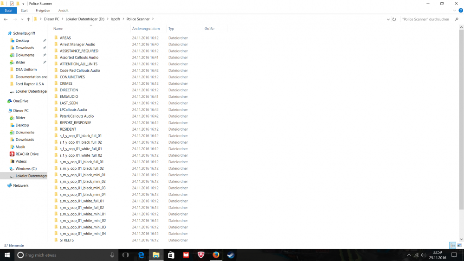
Task: Switch to large icons view layout
Action: [x=459, y=245]
